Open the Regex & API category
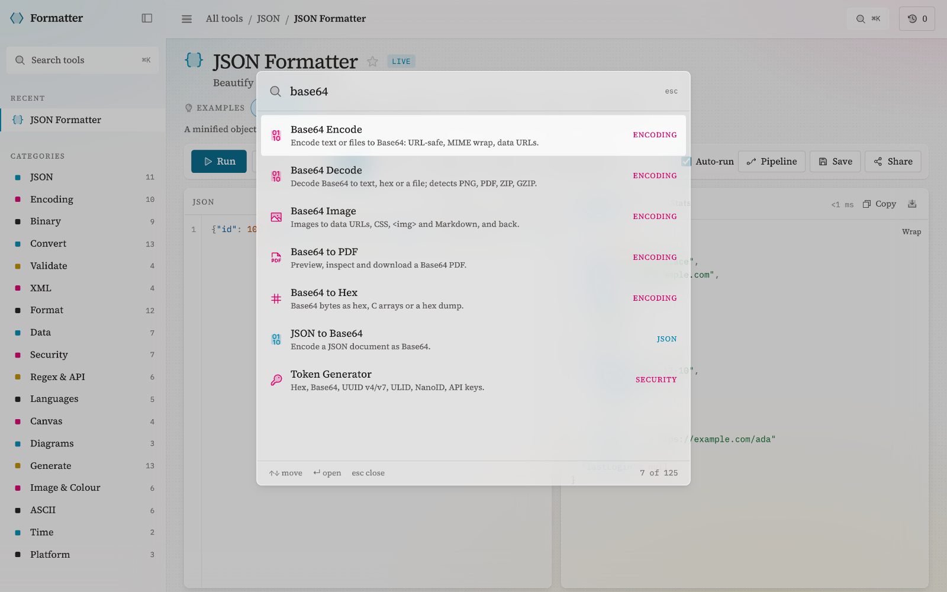 pyautogui.click(x=83, y=377)
